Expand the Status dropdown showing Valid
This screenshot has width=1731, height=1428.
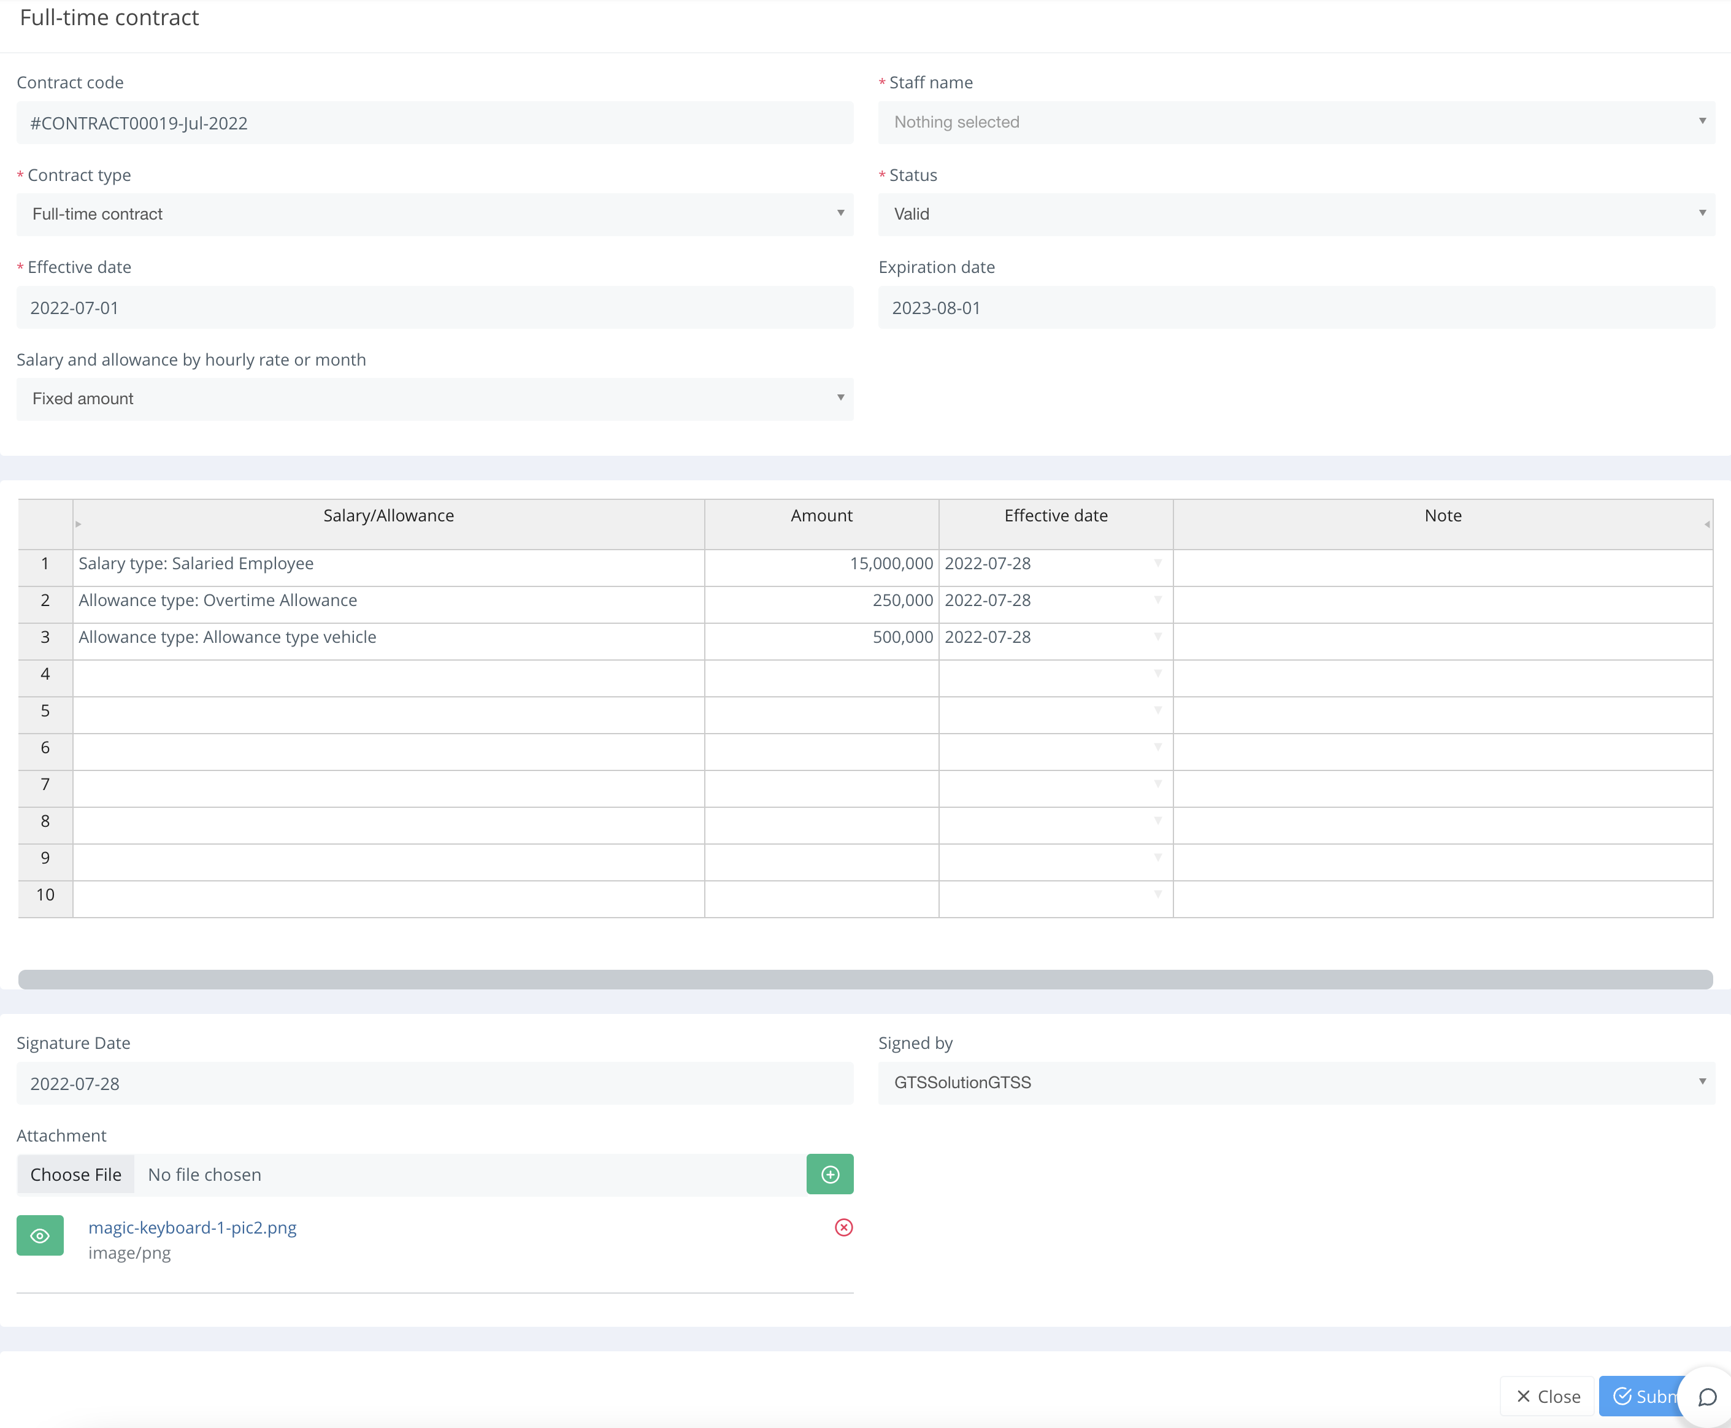pos(1295,214)
